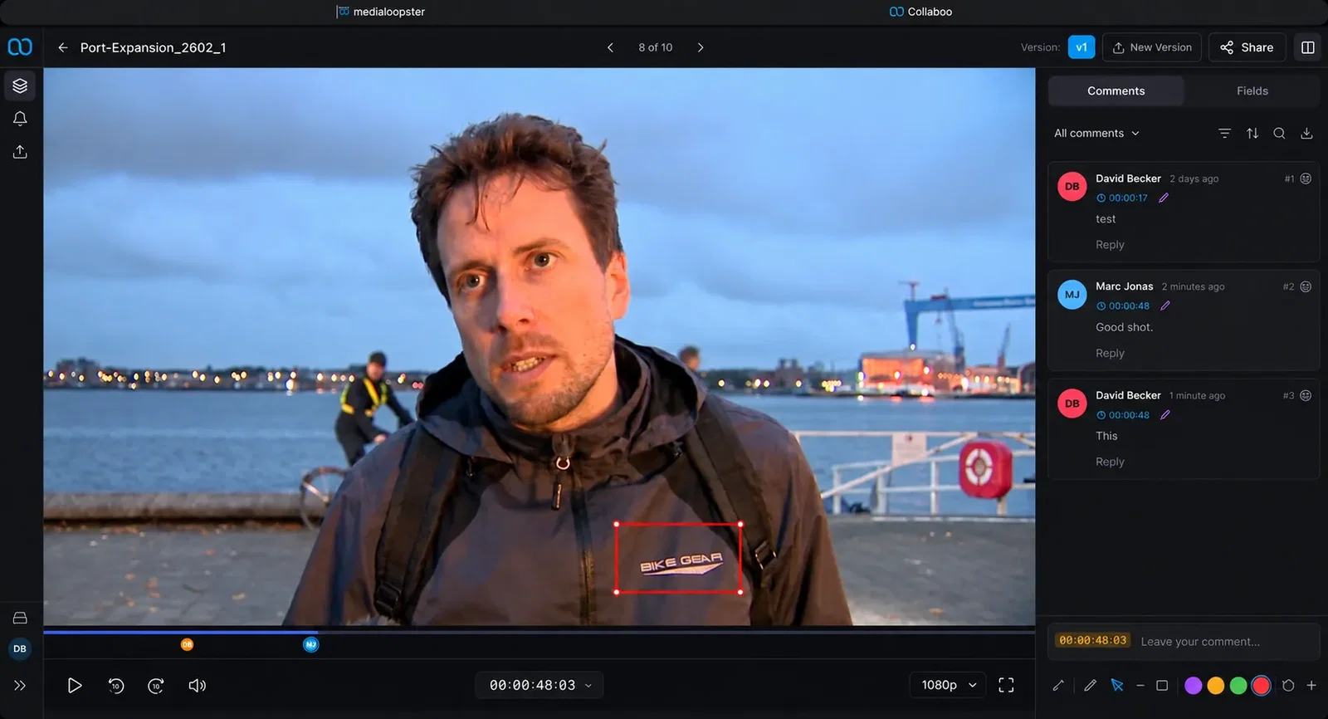This screenshot has height=719, width=1328.
Task: Click the Share button
Action: coord(1247,47)
